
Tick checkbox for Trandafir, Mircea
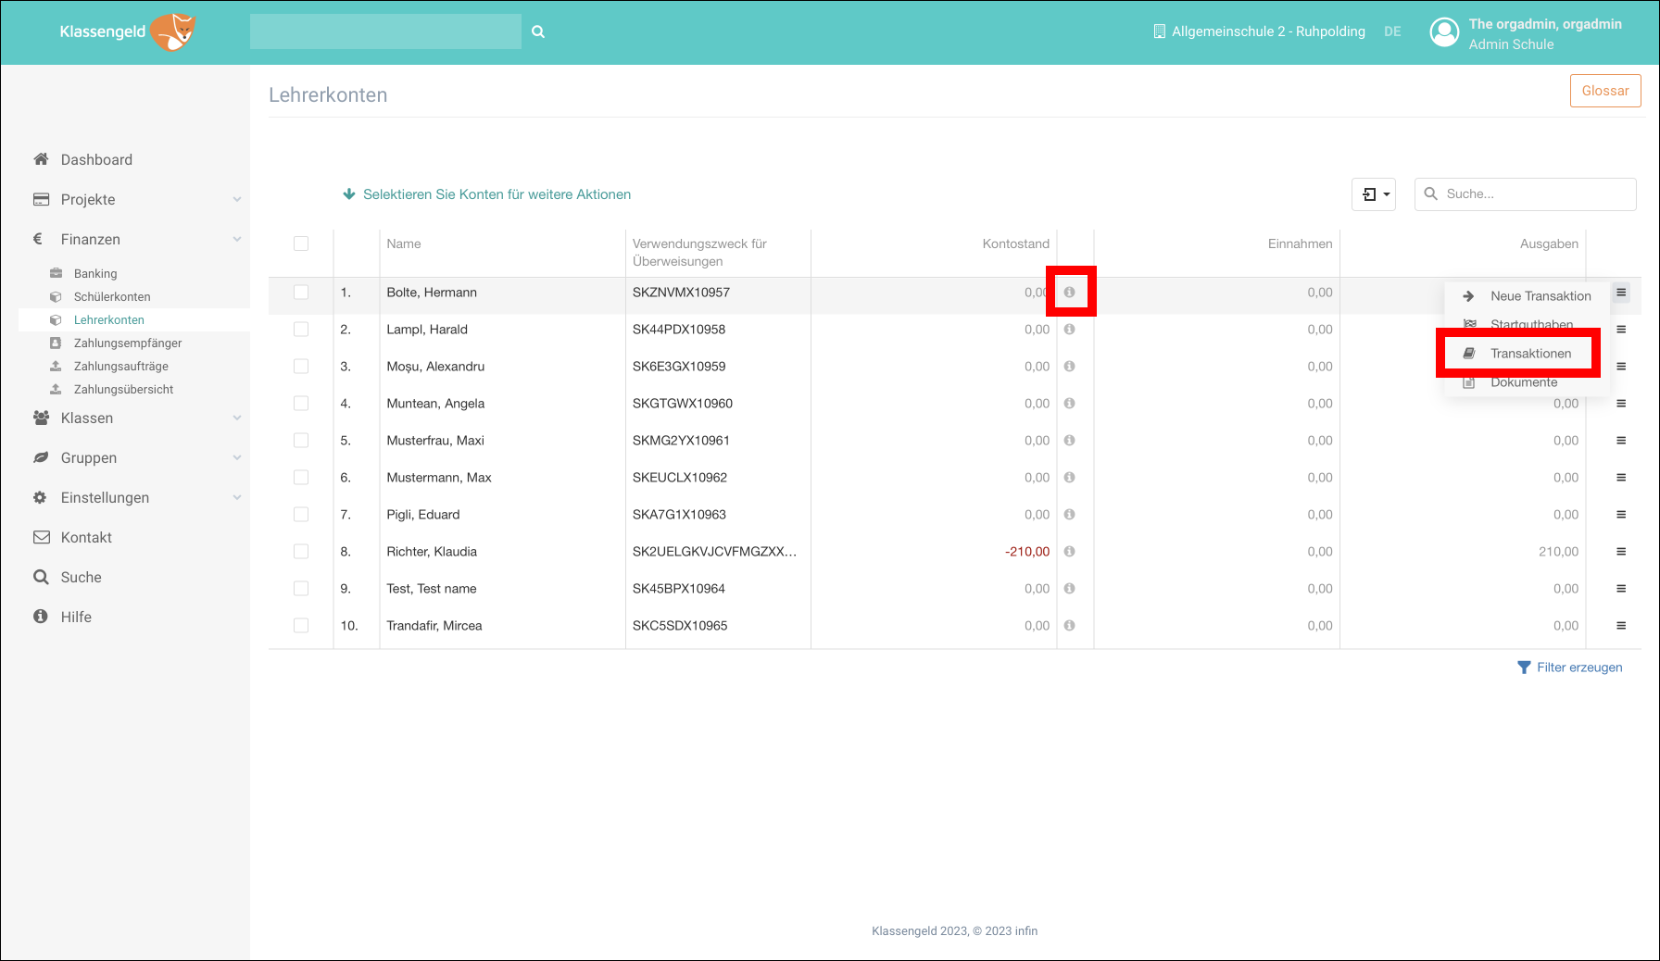(301, 626)
